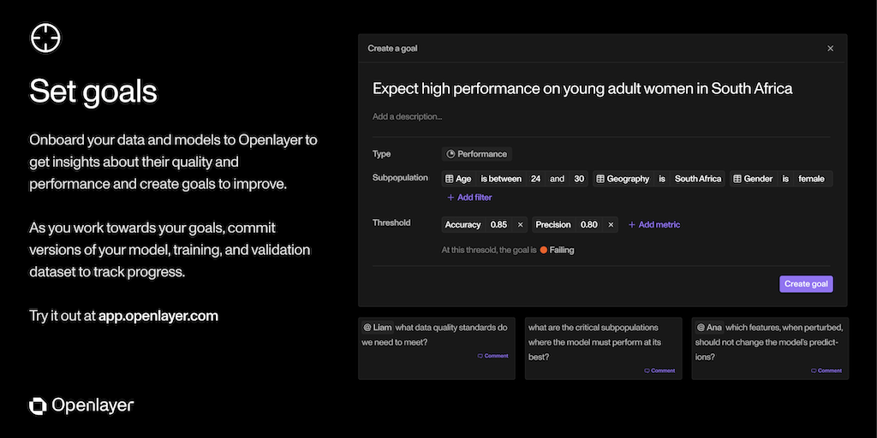The image size is (877, 438).
Task: Click the Geography column table icon
Action: tap(600, 179)
